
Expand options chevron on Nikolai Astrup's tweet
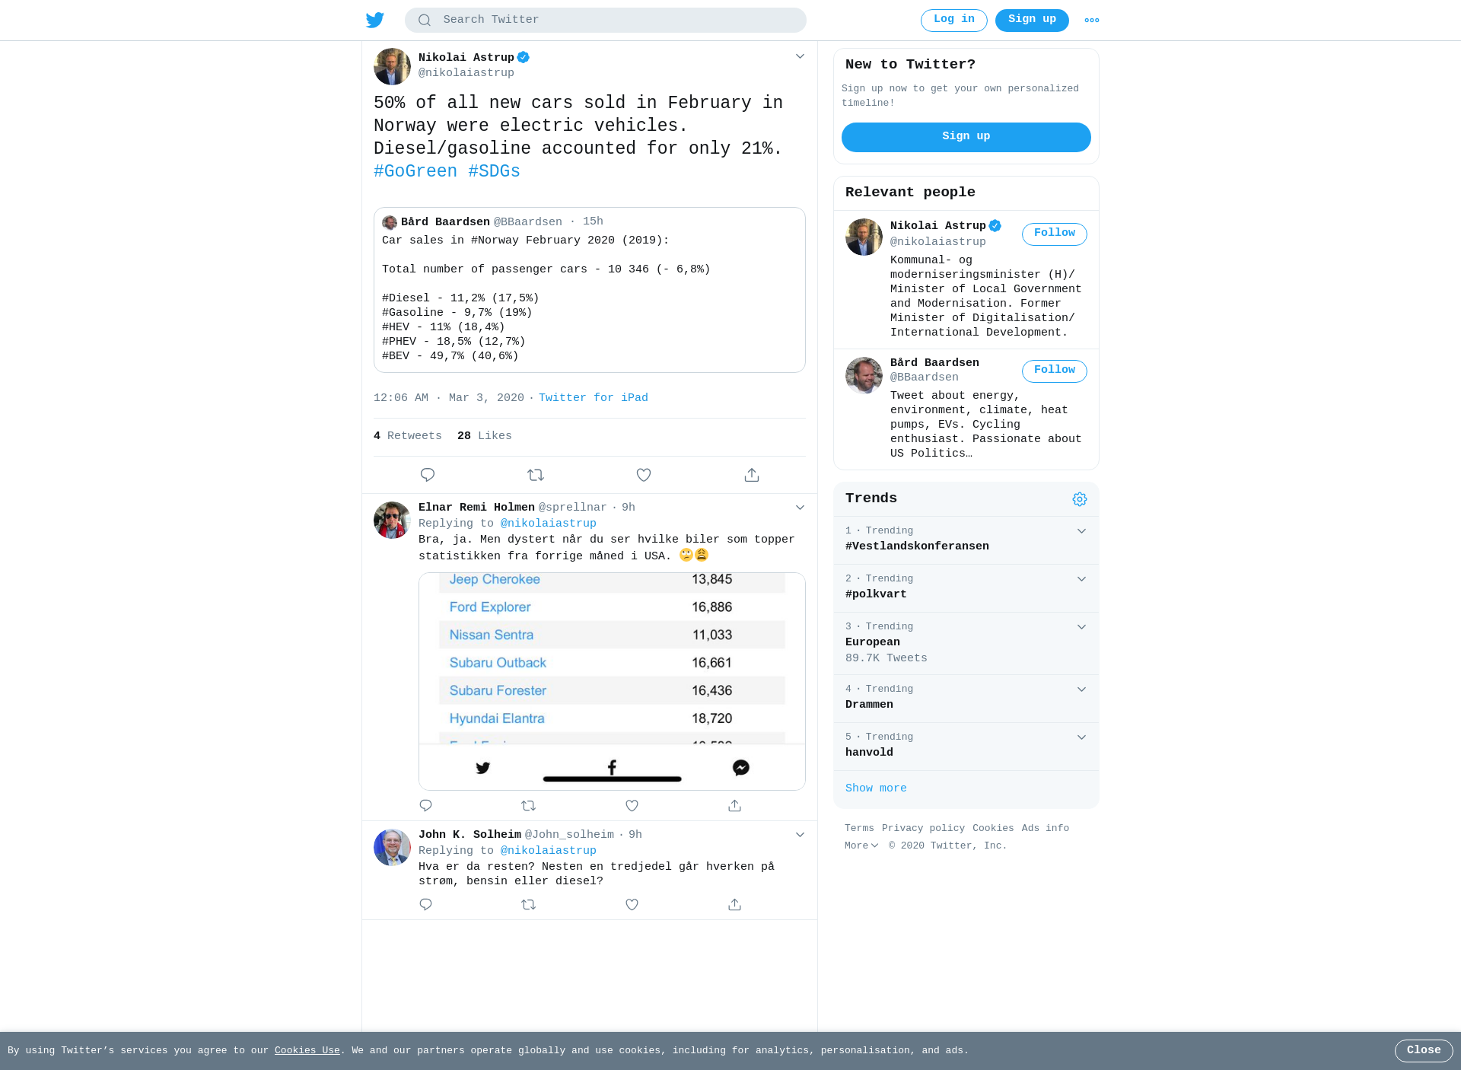click(800, 56)
